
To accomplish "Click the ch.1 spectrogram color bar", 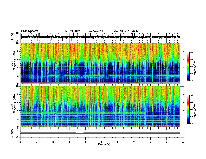I will coord(188,67).
